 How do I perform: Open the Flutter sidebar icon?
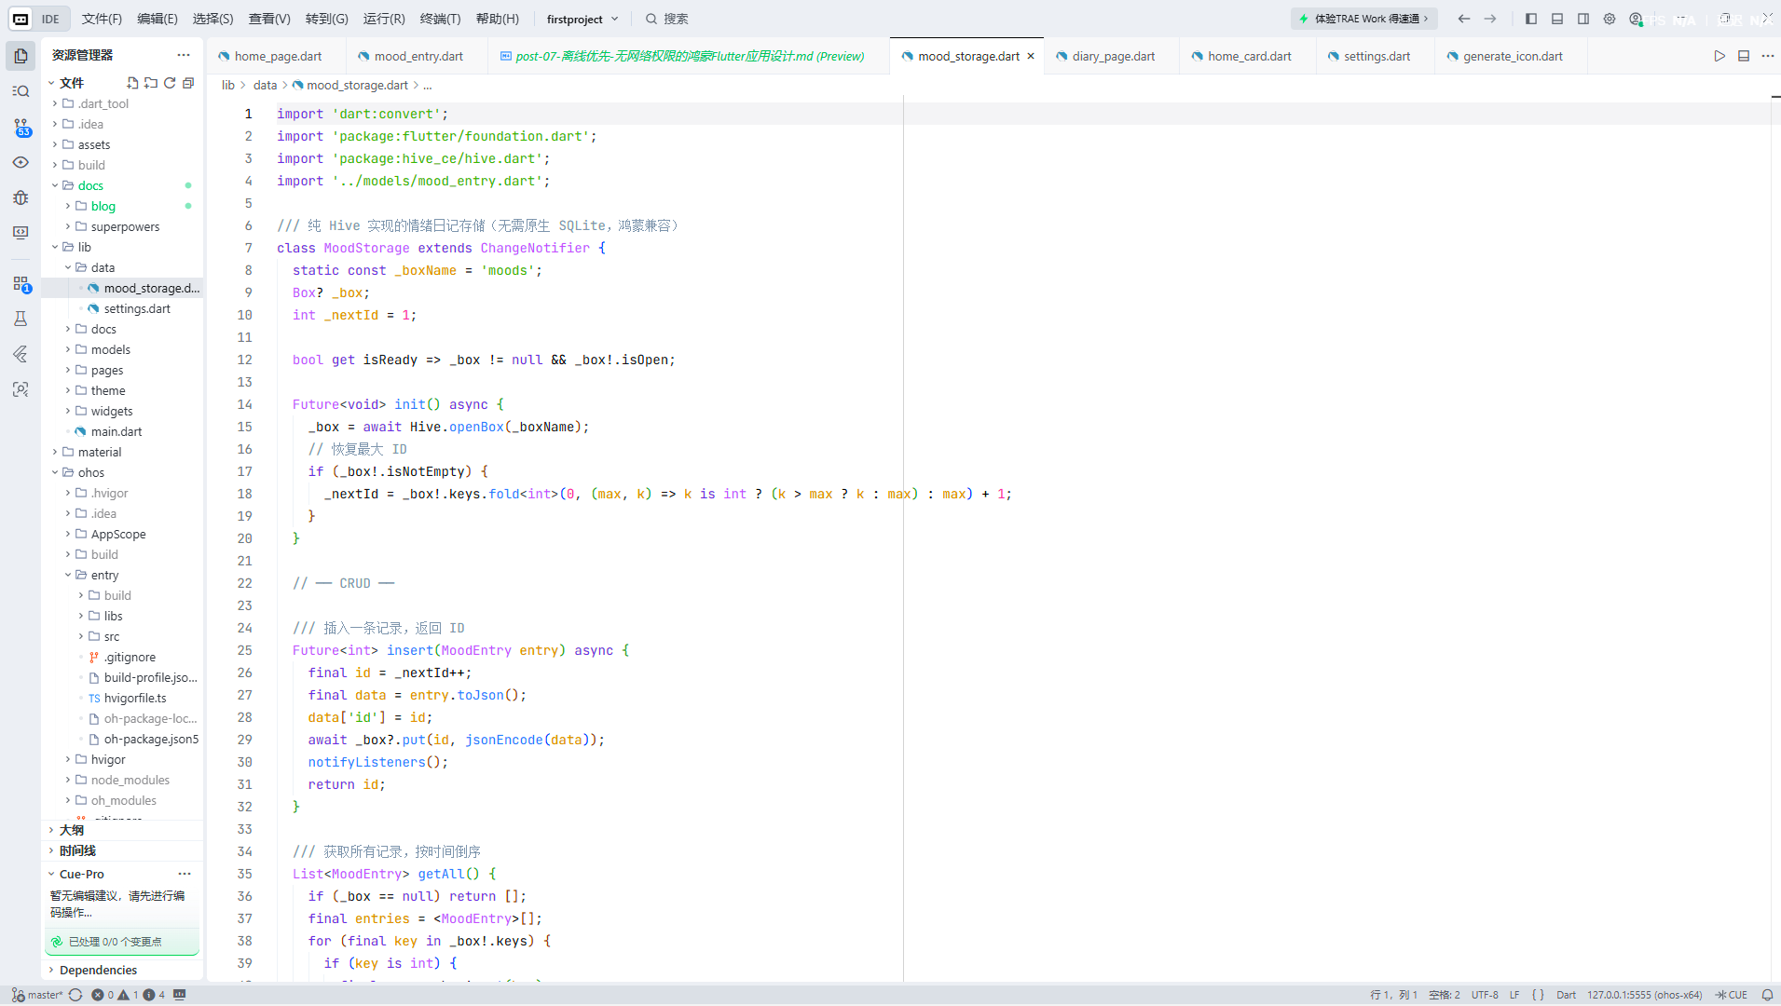pos(21,354)
